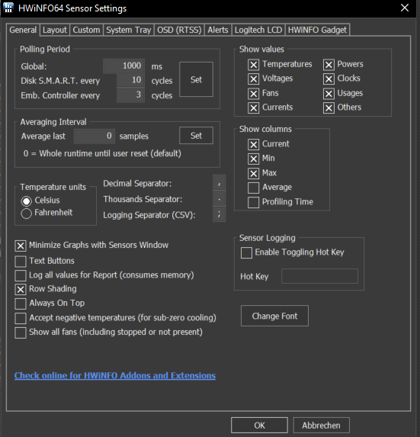Select Celsius temperature units
Image resolution: width=420 pixels, height=437 pixels.
tap(40, 201)
